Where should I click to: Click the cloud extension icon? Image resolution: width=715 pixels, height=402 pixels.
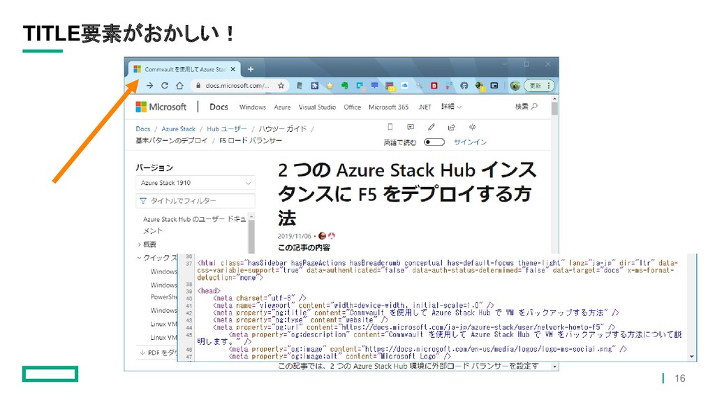[x=404, y=85]
